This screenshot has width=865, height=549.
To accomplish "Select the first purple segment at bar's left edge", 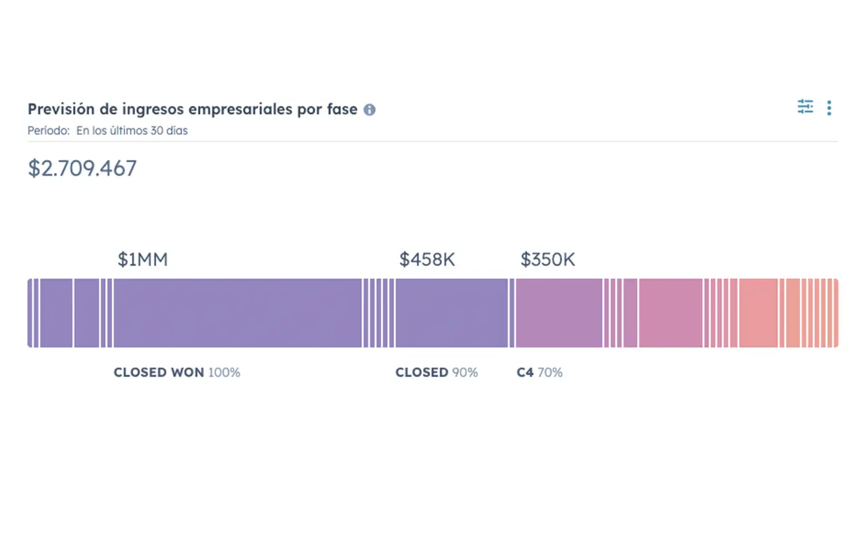I will click(x=30, y=313).
